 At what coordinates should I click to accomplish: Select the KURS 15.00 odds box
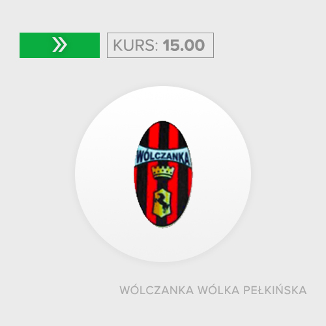(160, 45)
